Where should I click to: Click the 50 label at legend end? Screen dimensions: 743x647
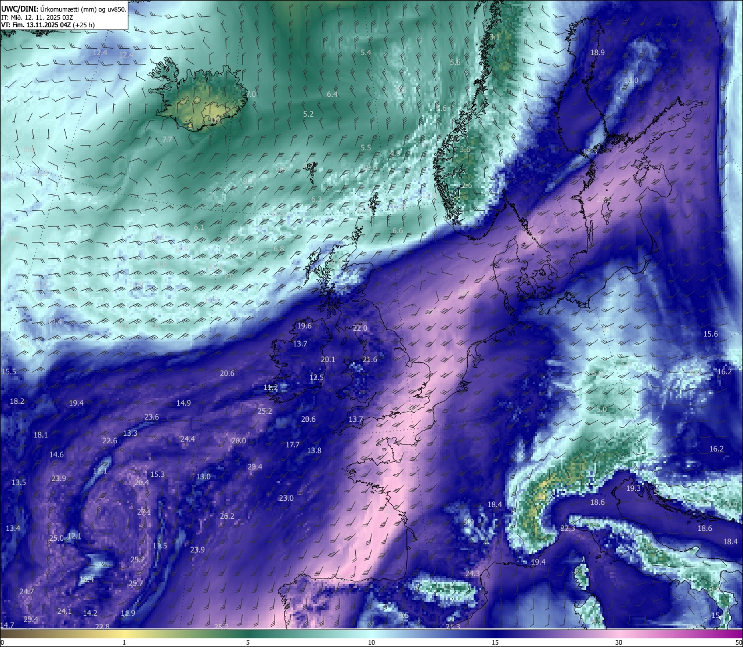coord(738,642)
